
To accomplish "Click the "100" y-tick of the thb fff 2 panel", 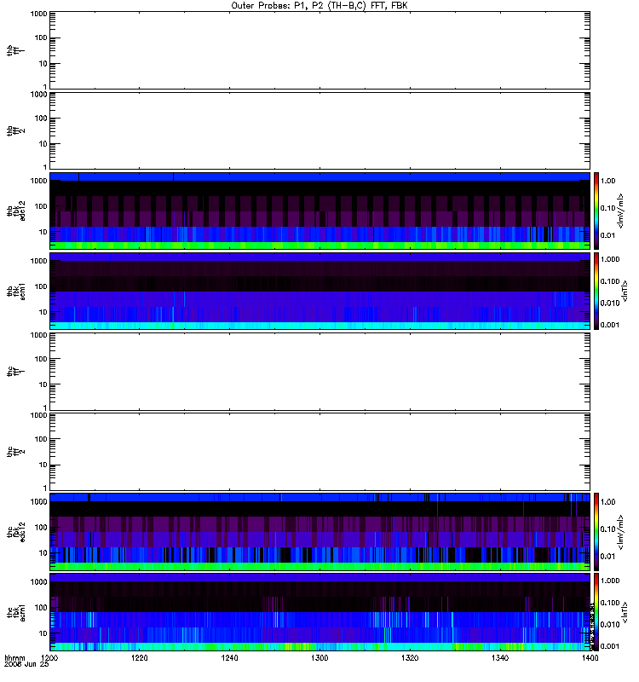I will (x=41, y=118).
